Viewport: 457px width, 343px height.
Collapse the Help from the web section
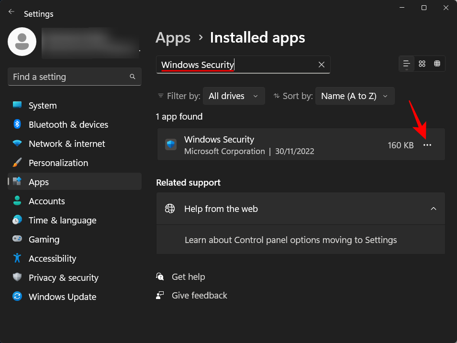(434, 209)
